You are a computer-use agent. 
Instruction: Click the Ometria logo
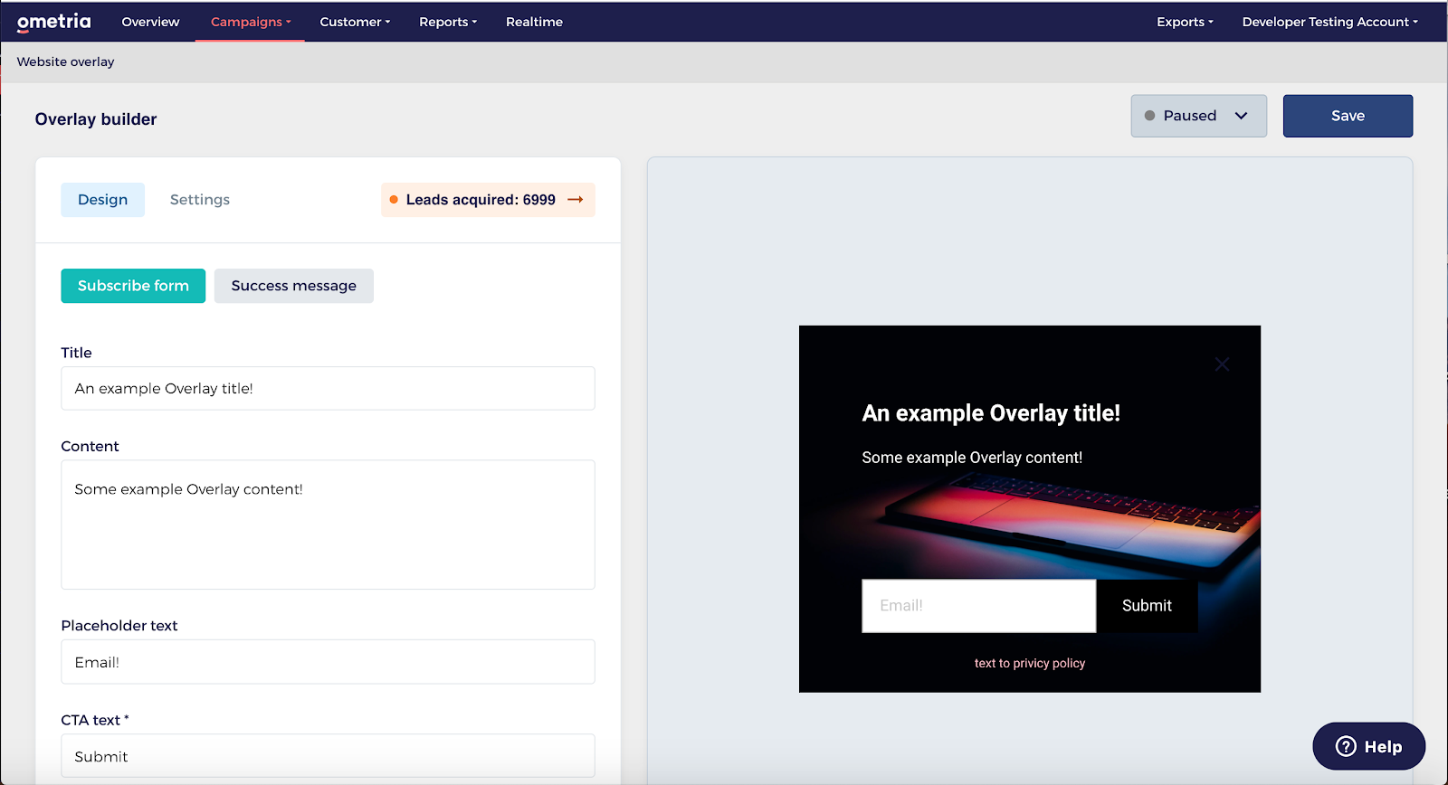[54, 22]
